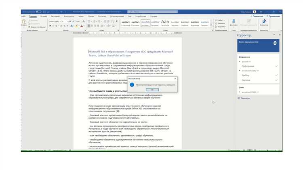Select the large Aab title style

(x=165, y=23)
